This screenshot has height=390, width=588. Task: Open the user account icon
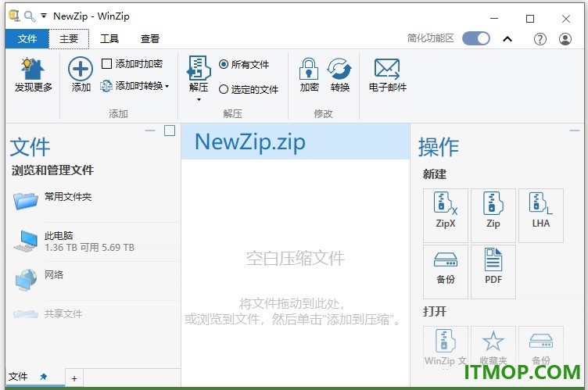click(565, 39)
